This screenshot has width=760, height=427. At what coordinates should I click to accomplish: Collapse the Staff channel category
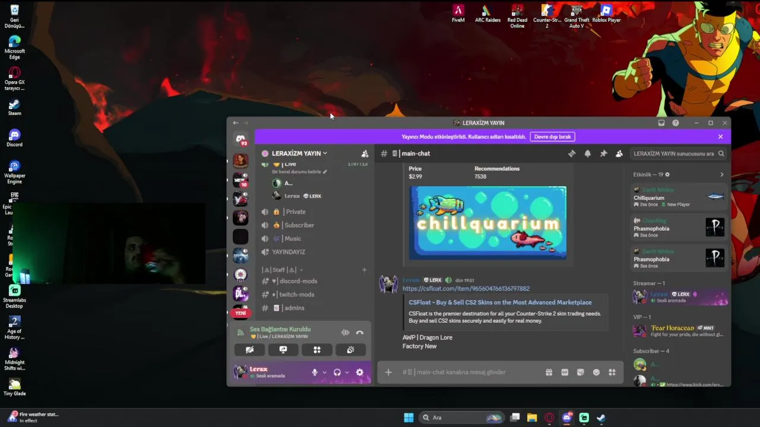[282, 270]
